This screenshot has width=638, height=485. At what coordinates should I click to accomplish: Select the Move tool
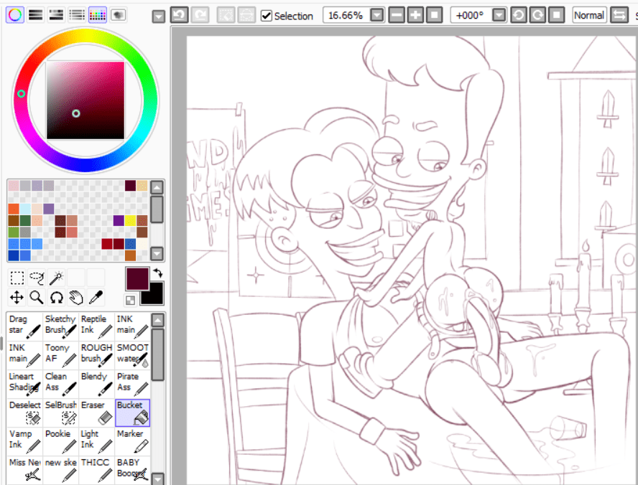(16, 297)
